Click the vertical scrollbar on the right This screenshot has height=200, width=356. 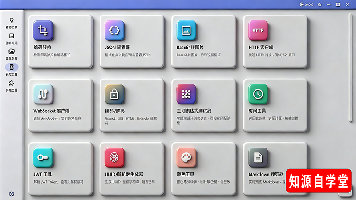[351, 68]
